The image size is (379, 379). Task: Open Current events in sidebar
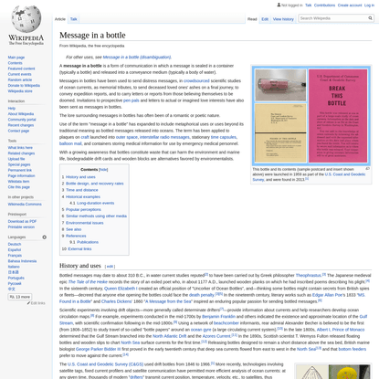19,74
